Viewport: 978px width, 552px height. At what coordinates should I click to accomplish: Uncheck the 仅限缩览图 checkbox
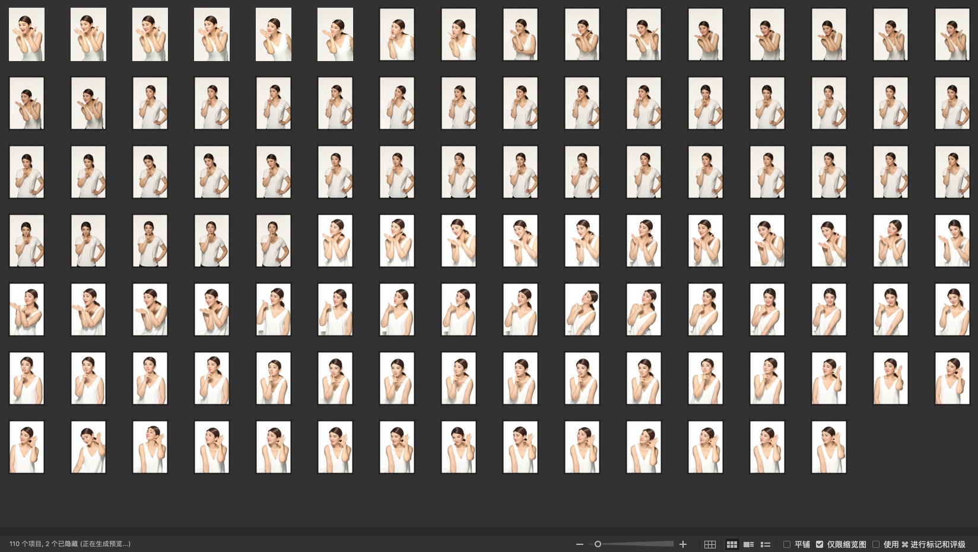click(x=820, y=544)
